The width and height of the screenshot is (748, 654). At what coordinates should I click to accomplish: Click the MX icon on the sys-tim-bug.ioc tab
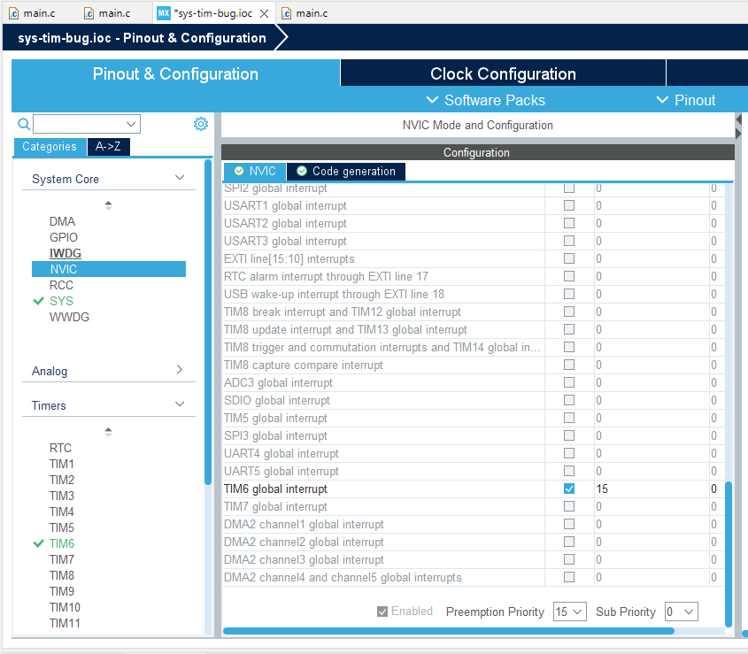click(162, 13)
